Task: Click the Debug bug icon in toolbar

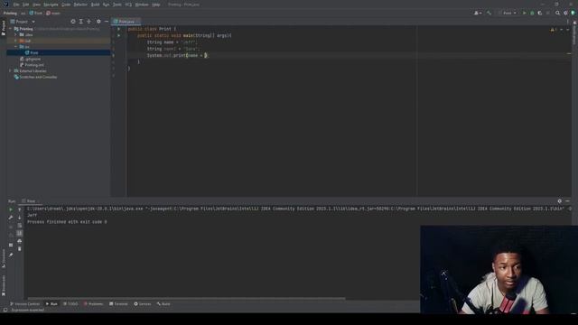Action: pos(532,13)
